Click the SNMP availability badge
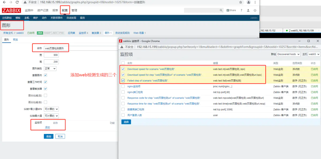The height and width of the screenshot is (159, 321). [47, 33]
